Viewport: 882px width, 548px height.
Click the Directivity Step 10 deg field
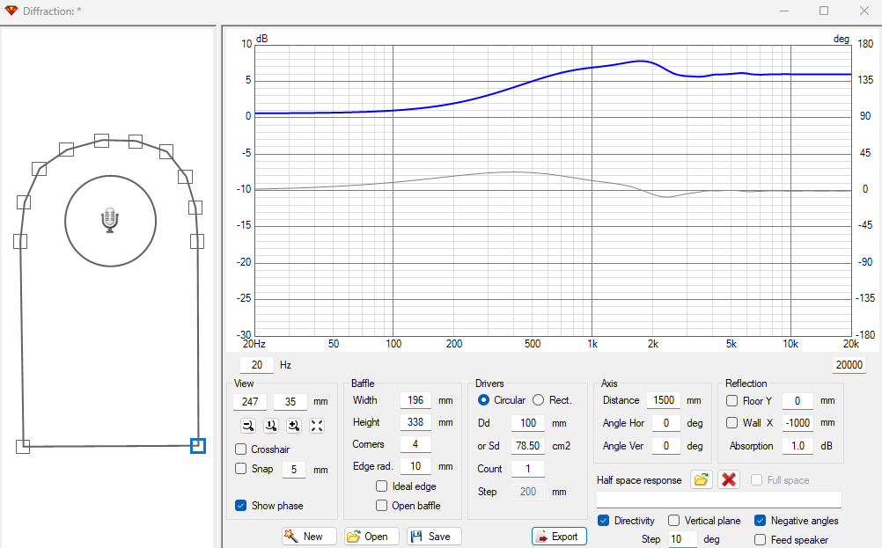682,539
